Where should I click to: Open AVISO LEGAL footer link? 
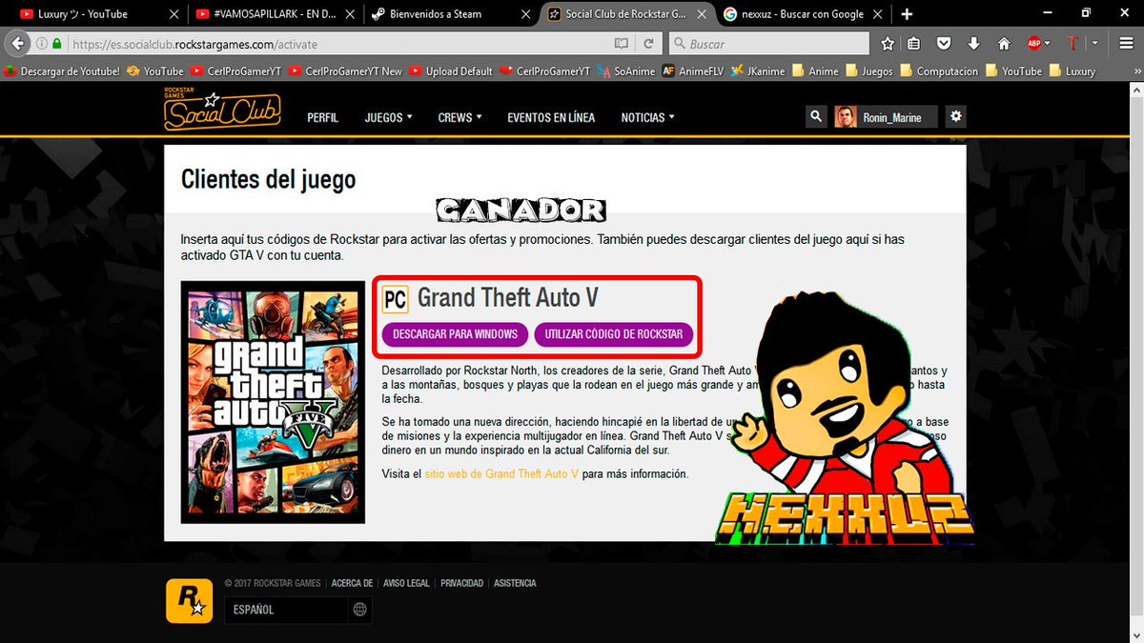point(406,583)
